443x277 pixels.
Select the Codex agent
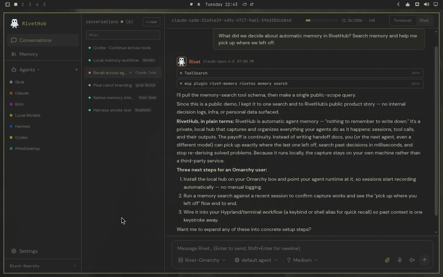pos(43,137)
